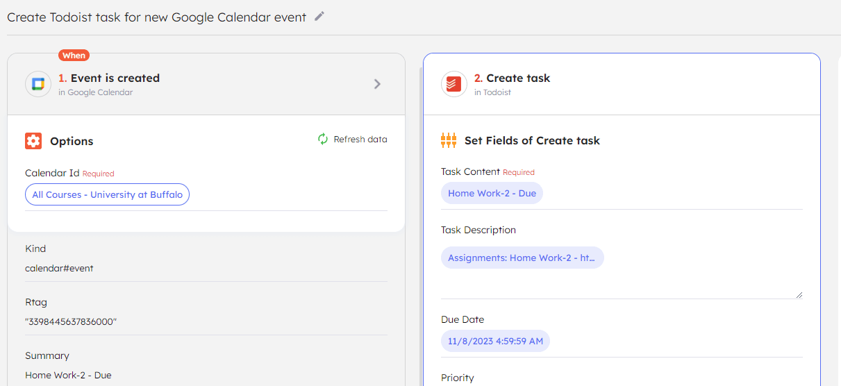Click the Assignments description pill

[522, 258]
